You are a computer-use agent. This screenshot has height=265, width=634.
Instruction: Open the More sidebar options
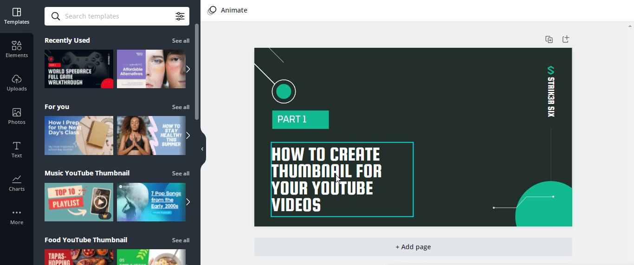17,217
